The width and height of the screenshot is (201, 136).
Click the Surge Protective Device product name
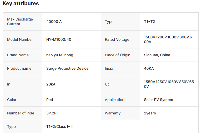[67, 68]
